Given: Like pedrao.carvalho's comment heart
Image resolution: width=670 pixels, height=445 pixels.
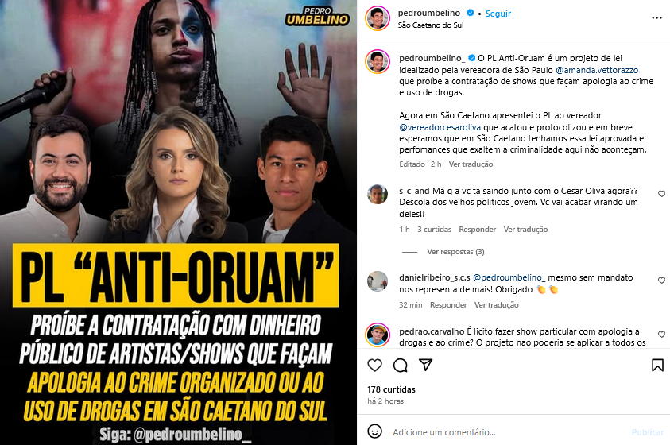Looking at the screenshot, I should click(x=661, y=335).
